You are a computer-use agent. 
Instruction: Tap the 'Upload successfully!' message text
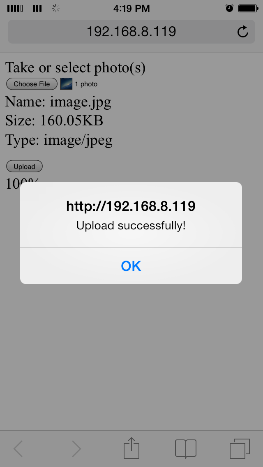pos(131,225)
